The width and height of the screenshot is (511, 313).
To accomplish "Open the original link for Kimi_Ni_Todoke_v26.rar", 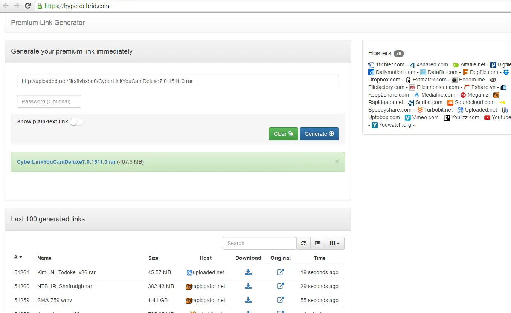I will point(281,272).
